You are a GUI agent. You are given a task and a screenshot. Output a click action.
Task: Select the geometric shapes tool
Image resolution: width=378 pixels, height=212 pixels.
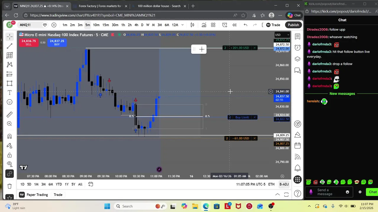coord(9,83)
